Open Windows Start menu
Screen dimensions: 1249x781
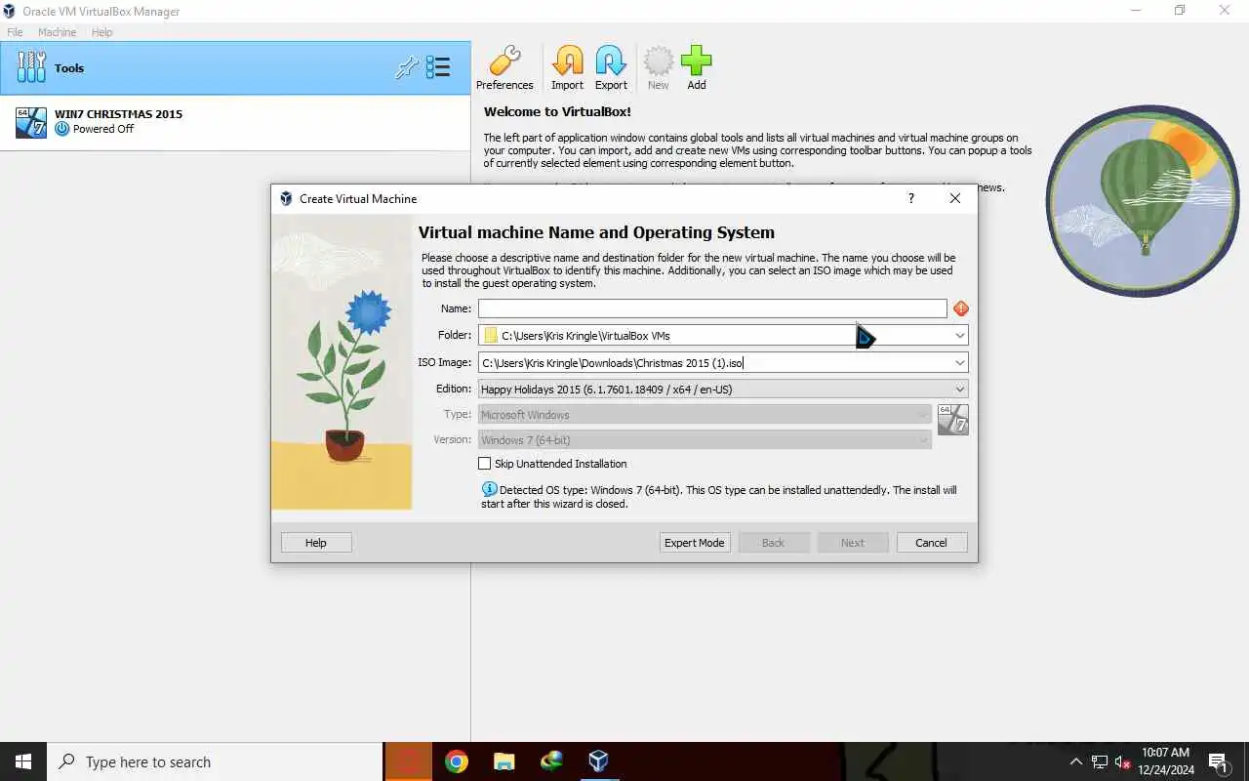23,761
